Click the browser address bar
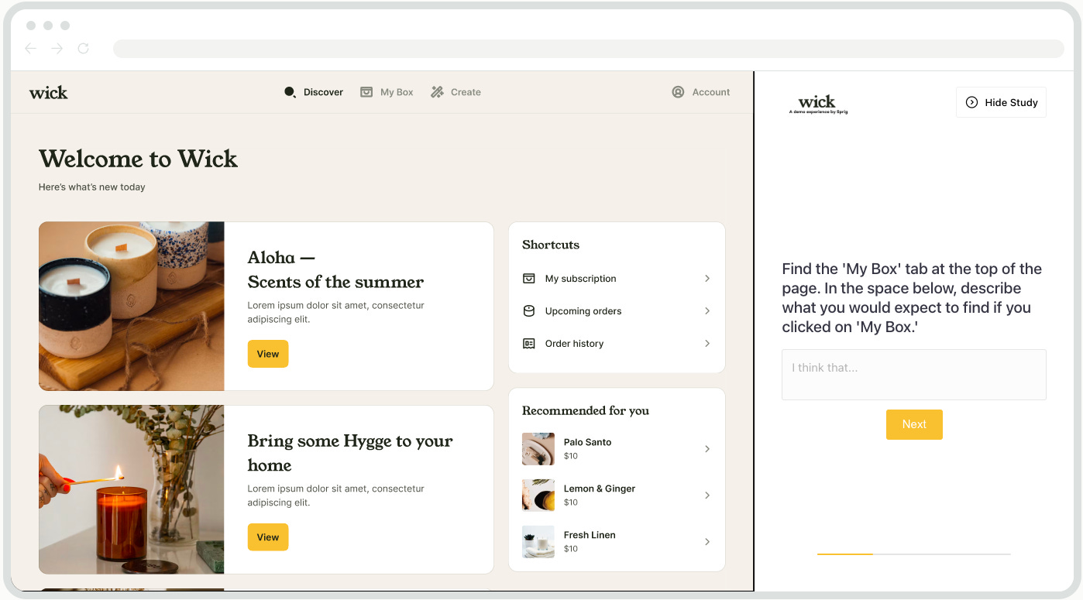Viewport: 1083px width, 600px height. pyautogui.click(x=589, y=49)
